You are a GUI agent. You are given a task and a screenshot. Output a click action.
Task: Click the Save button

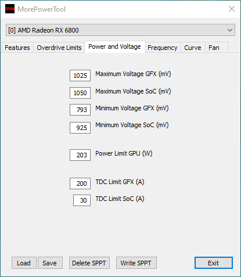click(50, 263)
